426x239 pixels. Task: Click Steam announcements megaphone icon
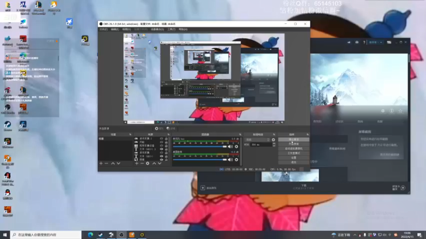pyautogui.click(x=349, y=42)
